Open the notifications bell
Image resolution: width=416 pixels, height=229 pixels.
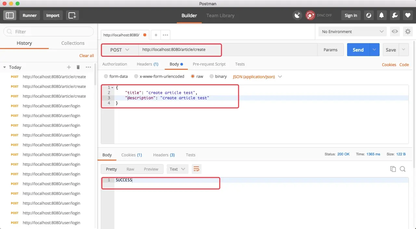[382, 15]
